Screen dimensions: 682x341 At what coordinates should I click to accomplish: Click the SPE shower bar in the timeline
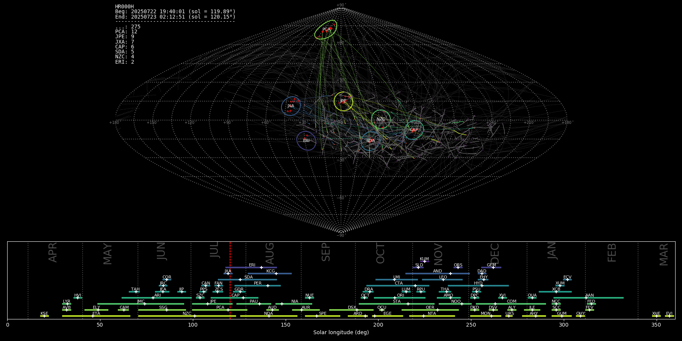tap(322, 316)
